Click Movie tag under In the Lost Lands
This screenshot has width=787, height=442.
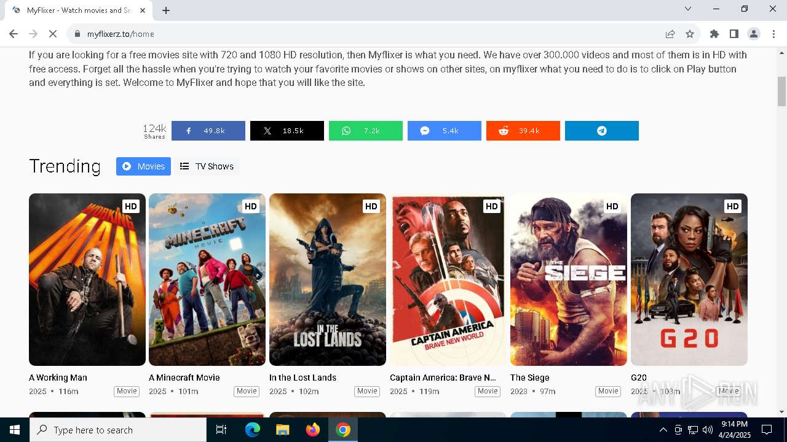pos(367,391)
